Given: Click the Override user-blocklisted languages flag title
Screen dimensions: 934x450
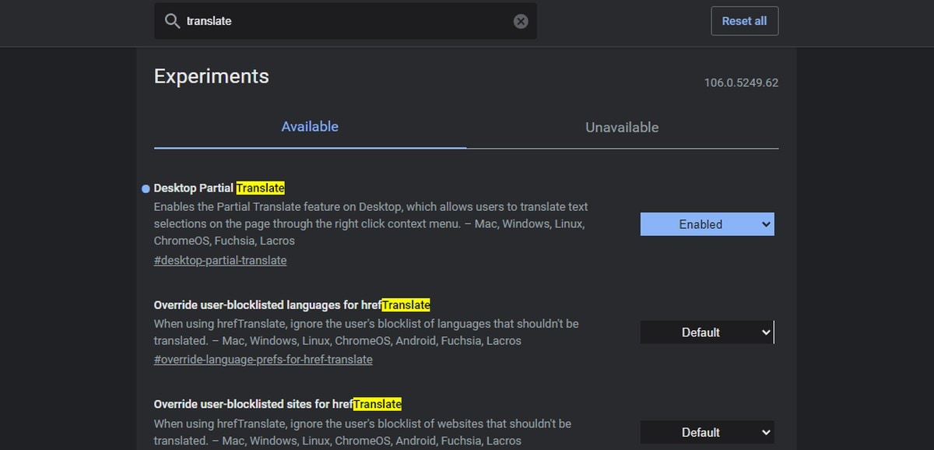Looking at the screenshot, I should (291, 305).
